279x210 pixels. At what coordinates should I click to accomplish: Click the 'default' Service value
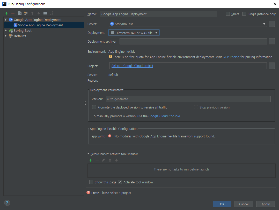pyautogui.click(x=113, y=75)
